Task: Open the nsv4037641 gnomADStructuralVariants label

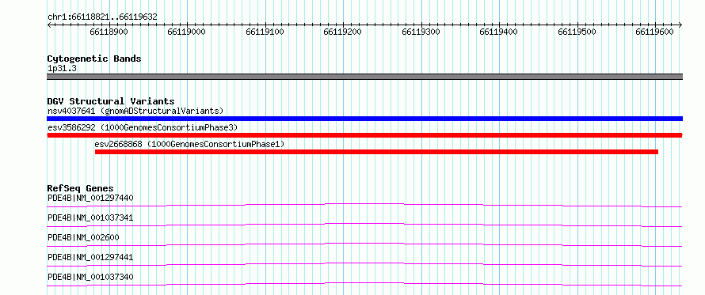Action: coord(135,111)
